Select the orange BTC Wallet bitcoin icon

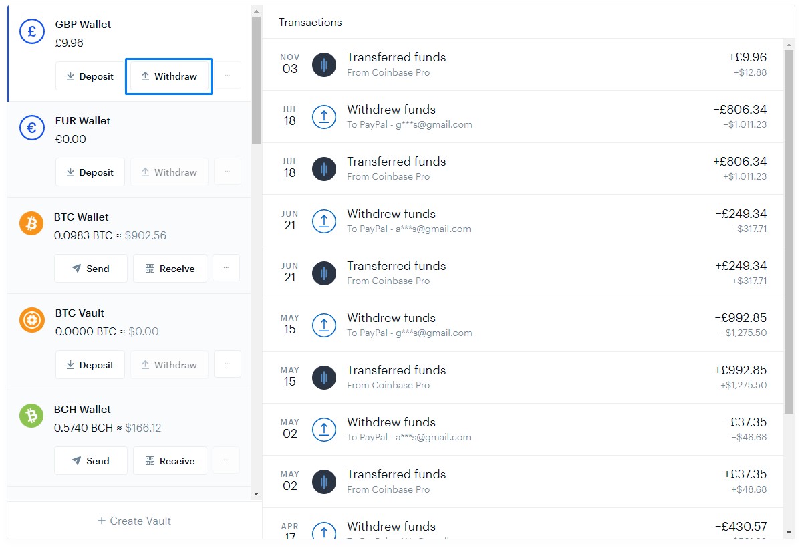tap(31, 224)
